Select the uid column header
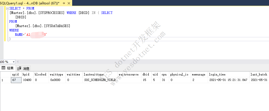Viewport: 269px width, 111px height. pyautogui.click(x=156, y=74)
